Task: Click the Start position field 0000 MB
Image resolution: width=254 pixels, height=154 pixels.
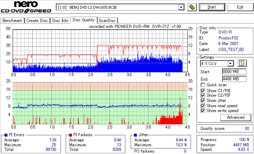Action: click(234, 72)
